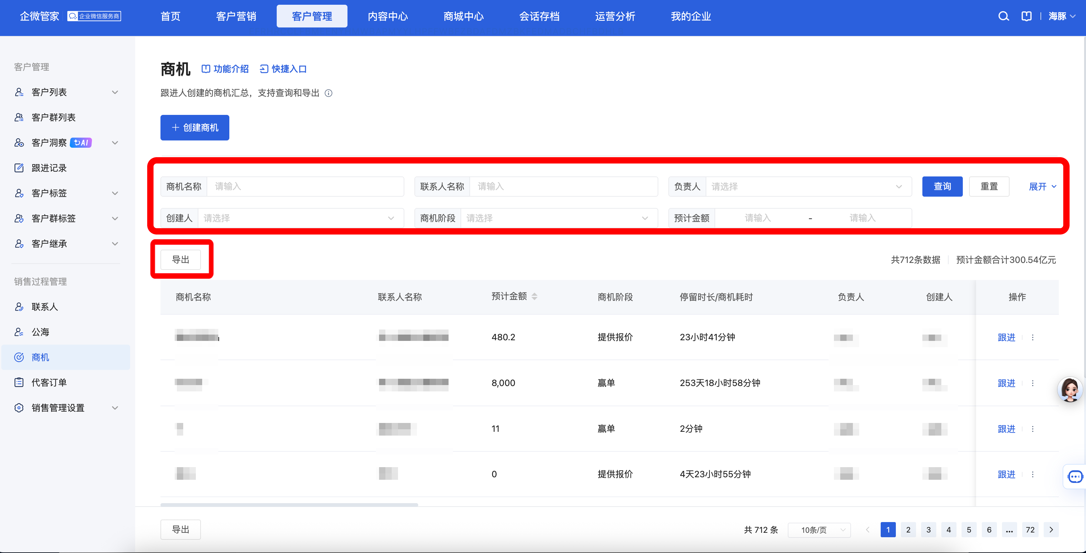The image size is (1086, 553).
Task: Open the help book icon in top bar
Action: (x=1027, y=16)
